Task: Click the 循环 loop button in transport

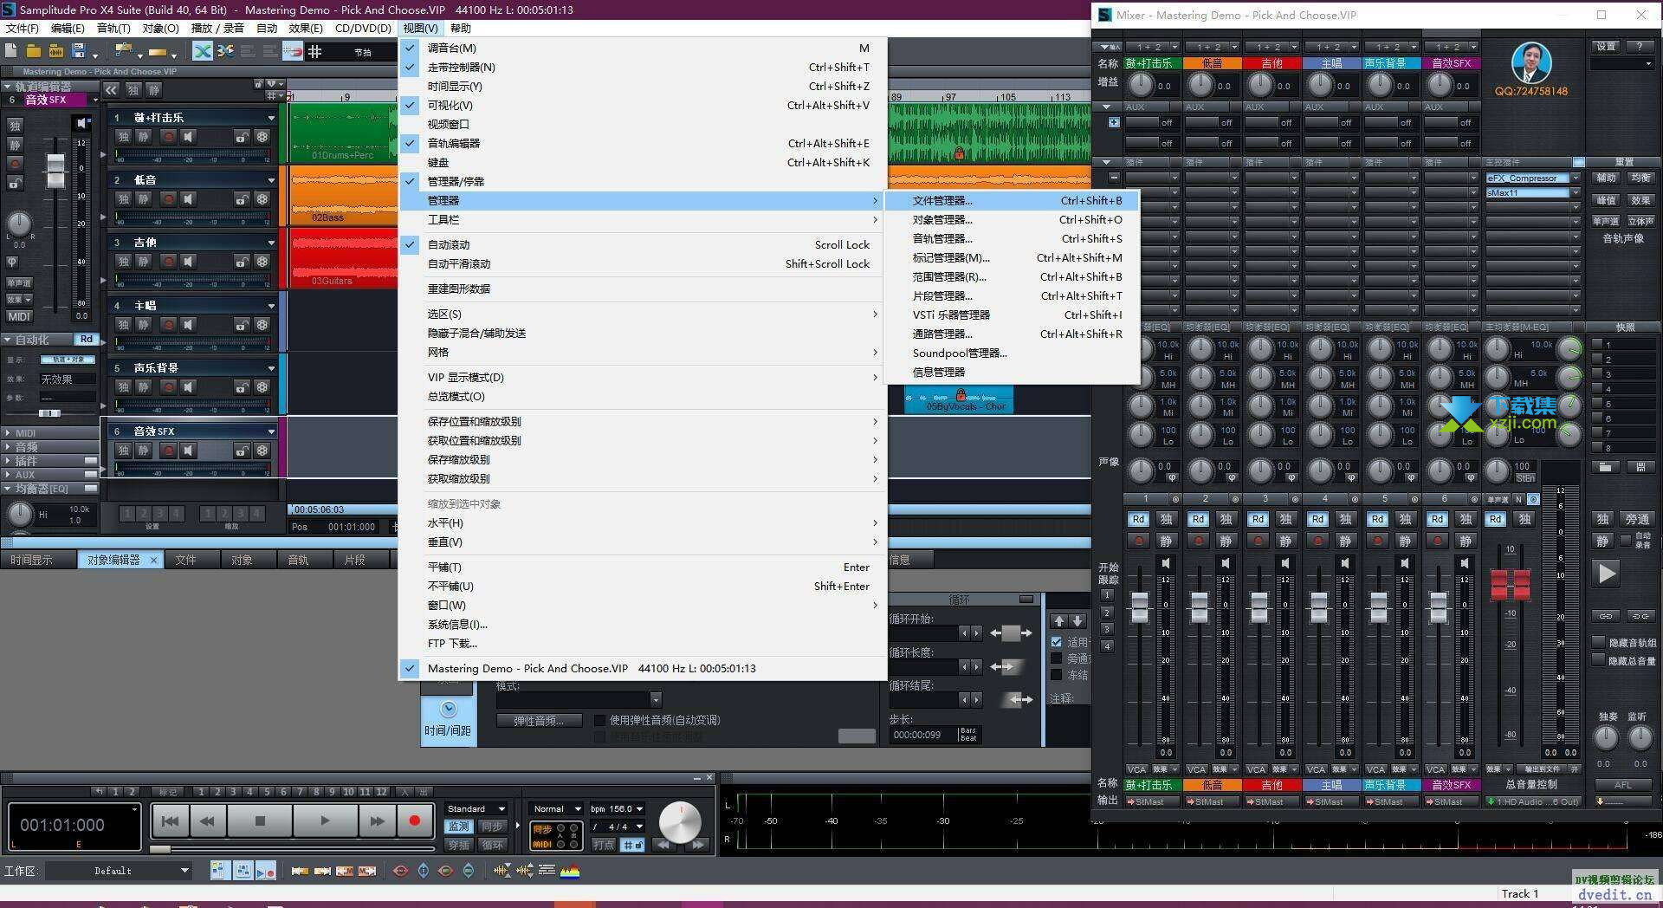Action: [493, 845]
